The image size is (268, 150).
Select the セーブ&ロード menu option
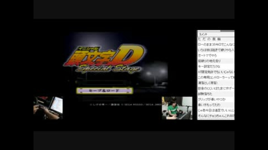pyautogui.click(x=104, y=91)
